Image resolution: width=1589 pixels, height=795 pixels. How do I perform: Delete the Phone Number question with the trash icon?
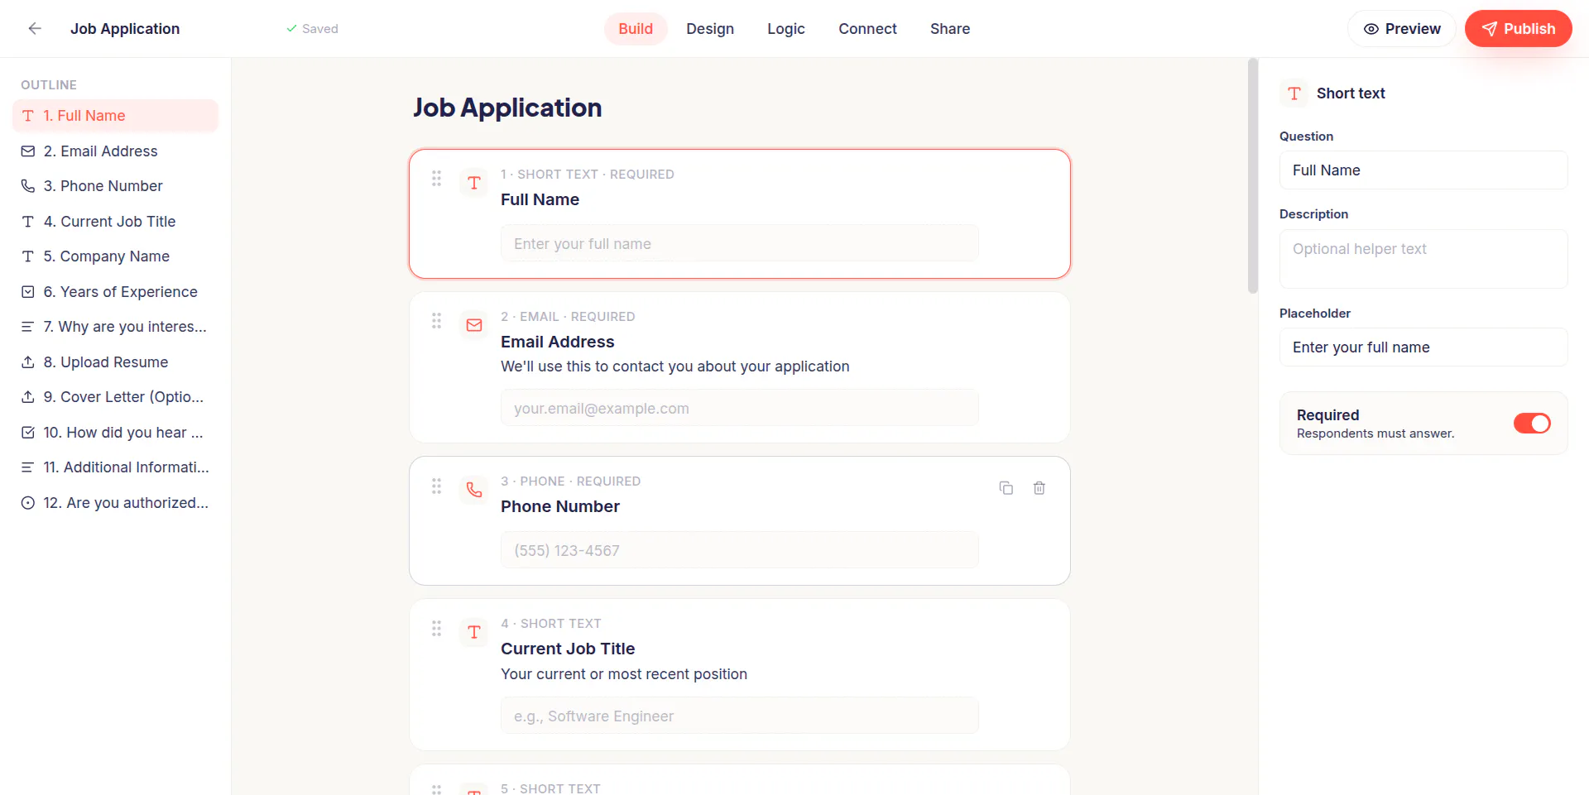pyautogui.click(x=1039, y=488)
